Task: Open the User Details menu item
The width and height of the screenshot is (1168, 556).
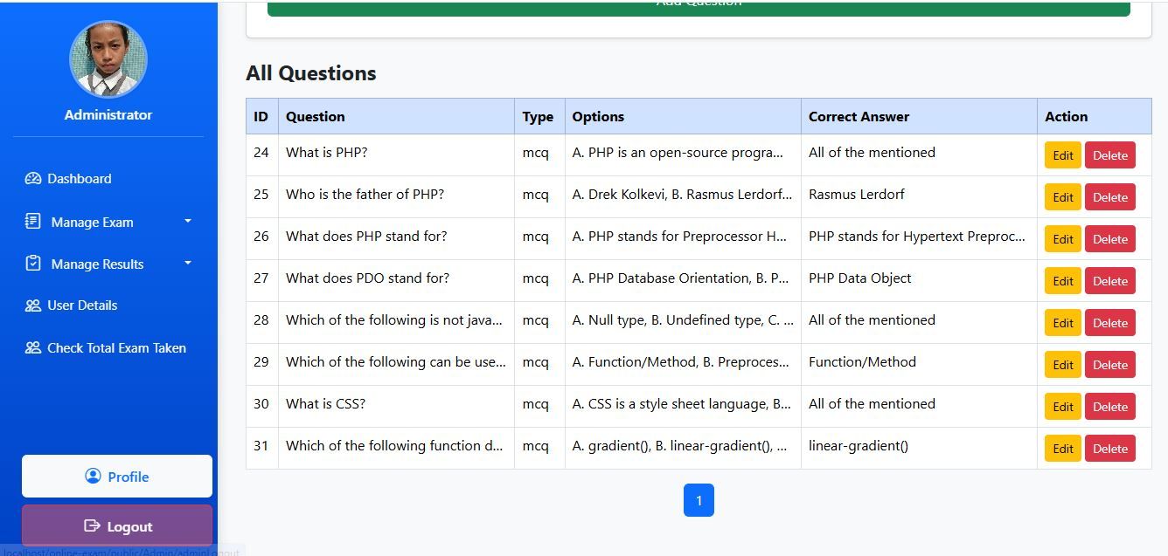Action: click(x=82, y=305)
